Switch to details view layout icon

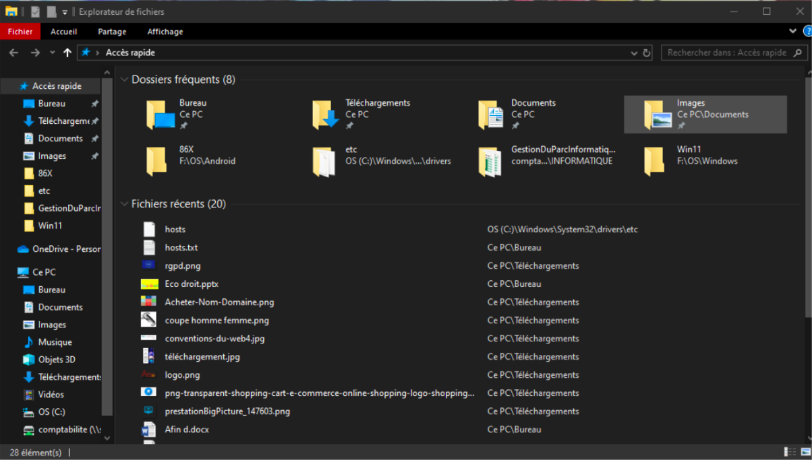coord(789,452)
